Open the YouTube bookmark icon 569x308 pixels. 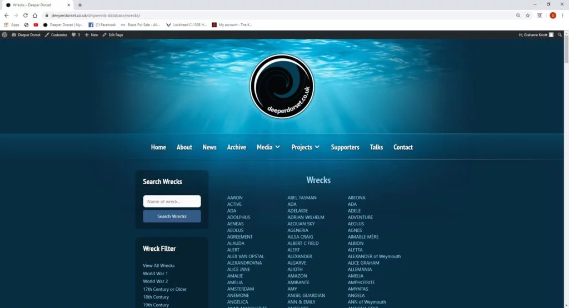point(36,25)
